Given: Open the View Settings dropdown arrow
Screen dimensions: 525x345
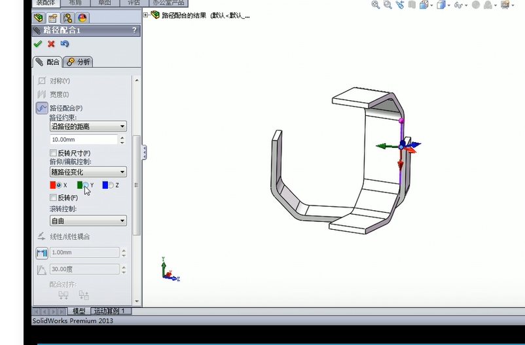Looking at the screenshot, I should 513,5.
